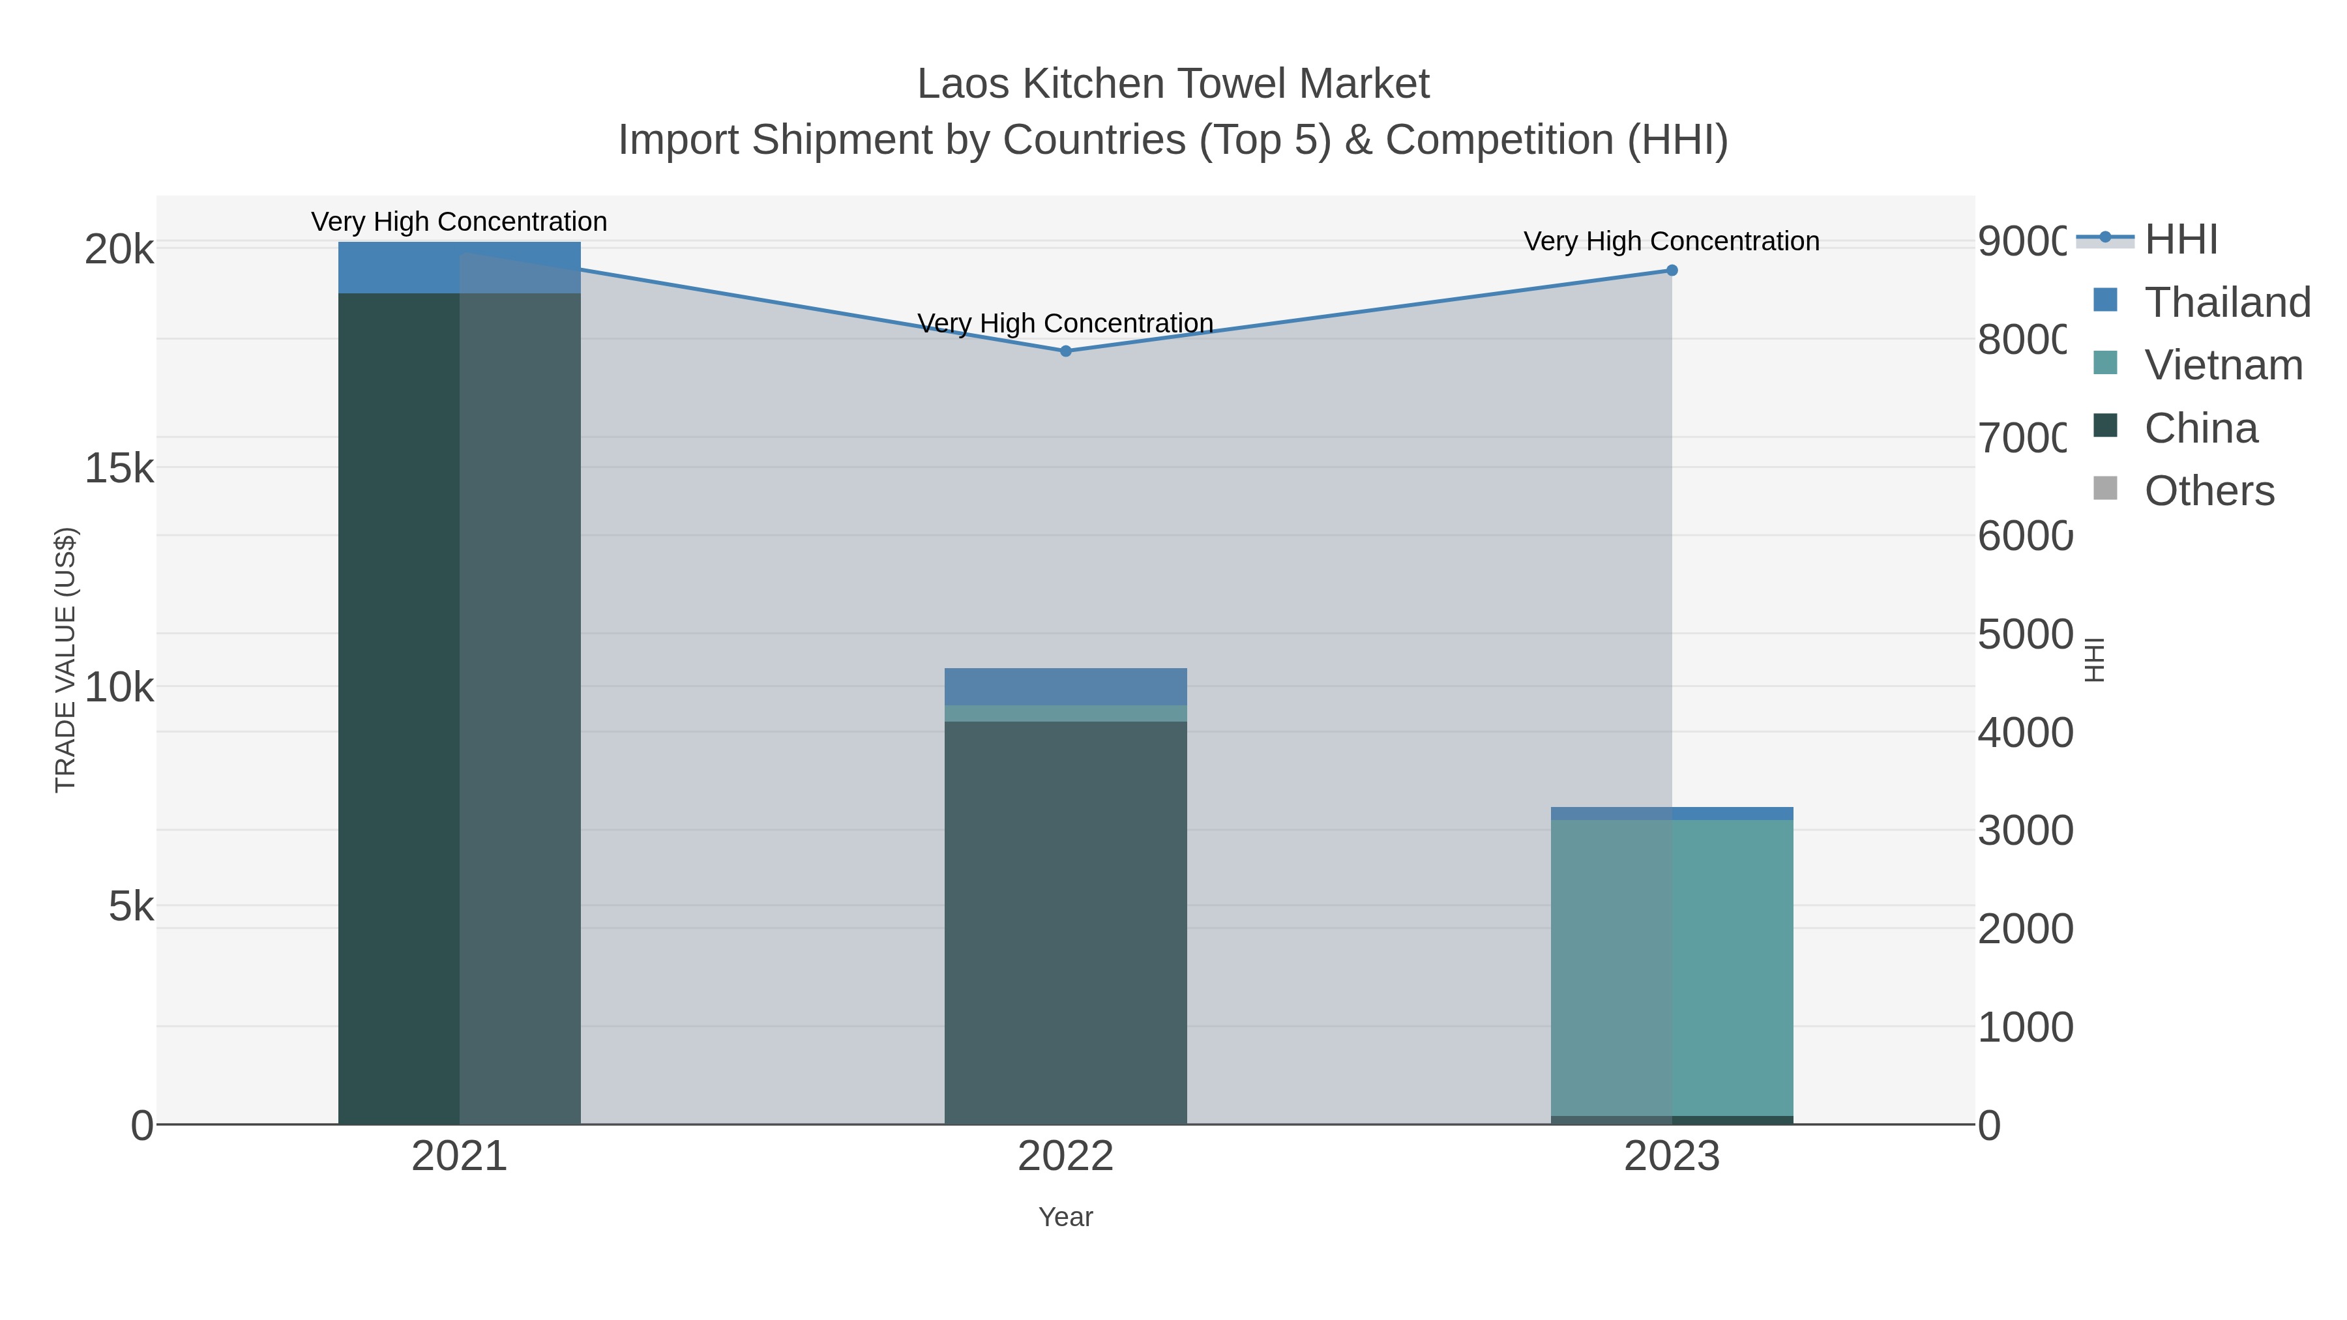Click the 2023 Very High Concentration annotation
Viewport: 2347px width, 1320px height.
pos(1672,241)
